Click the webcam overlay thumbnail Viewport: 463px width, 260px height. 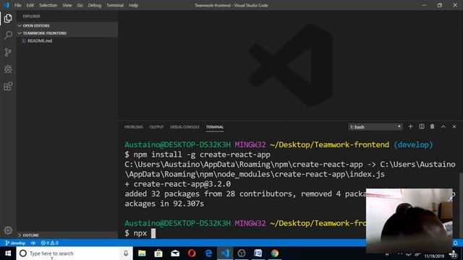point(409,220)
